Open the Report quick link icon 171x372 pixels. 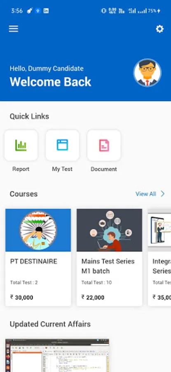(x=21, y=145)
